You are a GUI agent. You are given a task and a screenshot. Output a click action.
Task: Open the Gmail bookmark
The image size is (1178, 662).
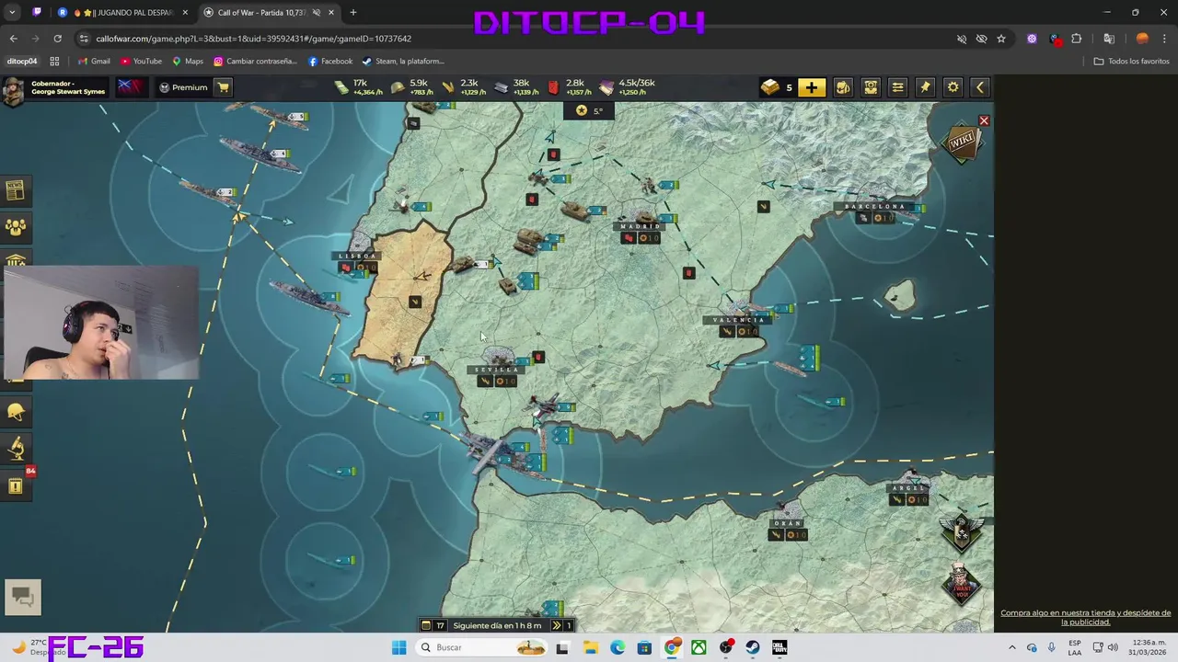pyautogui.click(x=94, y=62)
